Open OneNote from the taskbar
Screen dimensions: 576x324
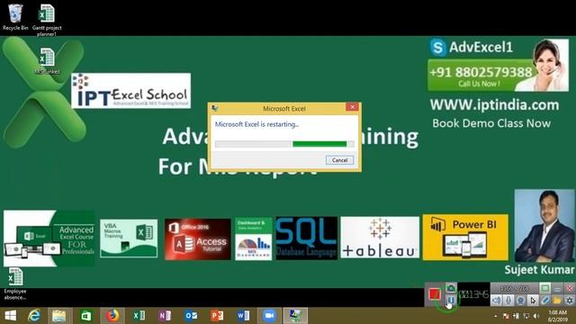pos(165,316)
